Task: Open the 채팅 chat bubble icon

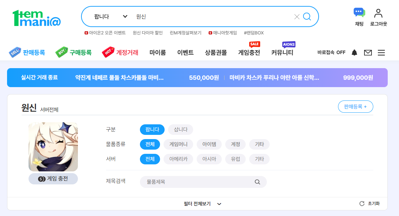Action: pos(359,12)
